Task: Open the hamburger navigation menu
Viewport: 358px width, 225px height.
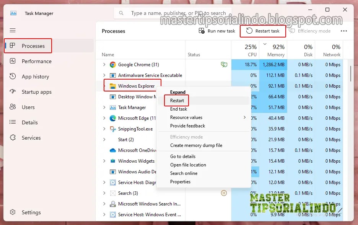Action: [13, 30]
